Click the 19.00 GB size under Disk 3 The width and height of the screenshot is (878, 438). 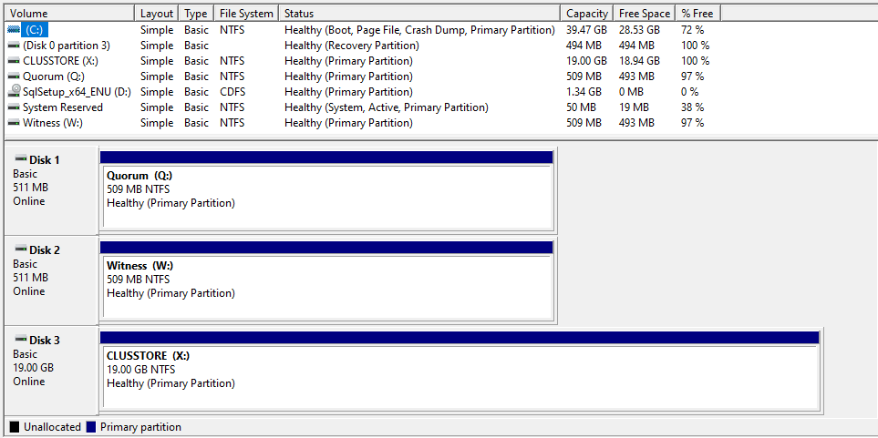(33, 368)
